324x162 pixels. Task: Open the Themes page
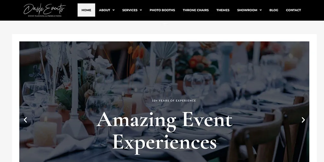223,10
